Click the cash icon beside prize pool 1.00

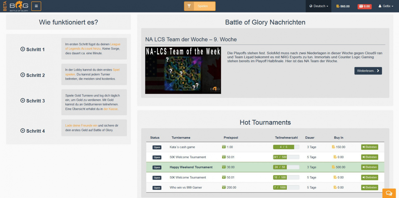[224, 147]
